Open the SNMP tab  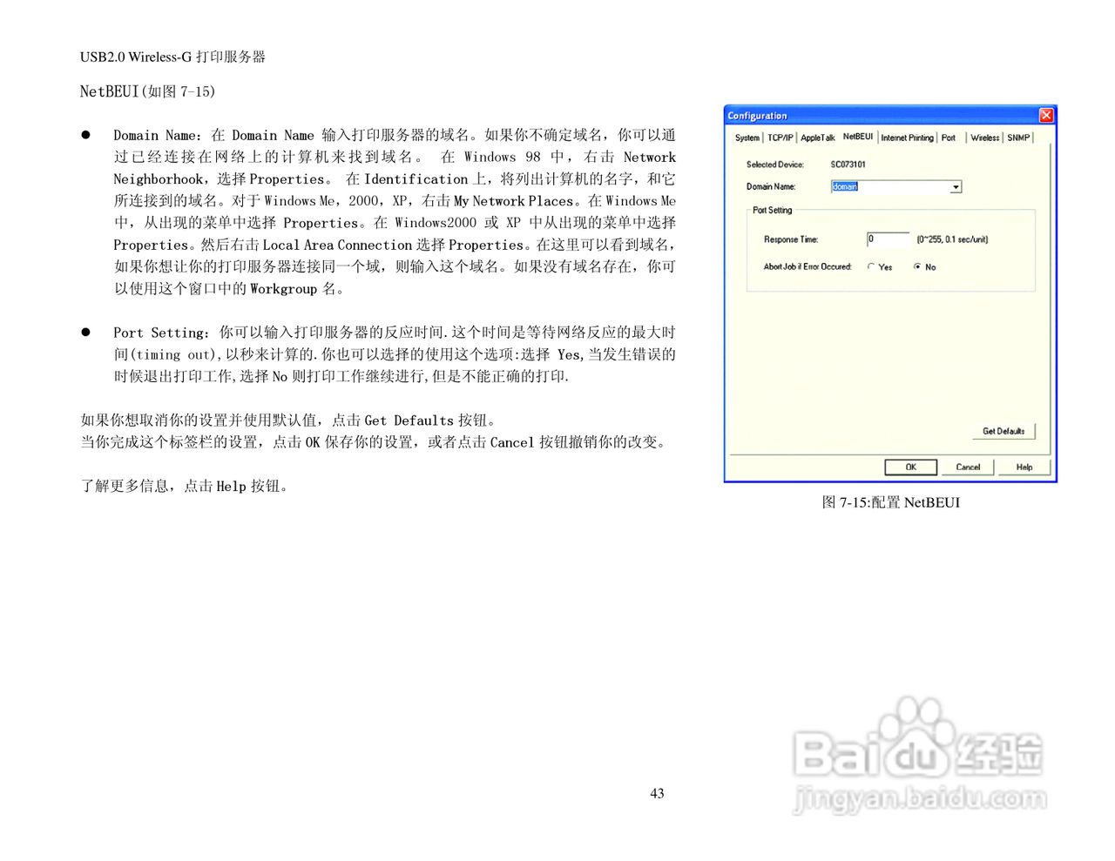[1017, 137]
